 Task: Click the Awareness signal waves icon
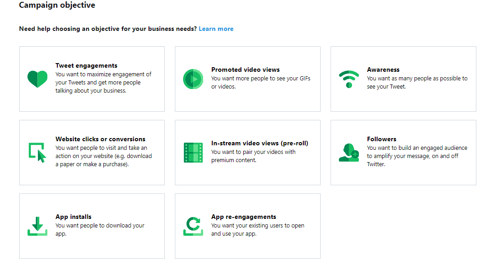[x=349, y=79]
